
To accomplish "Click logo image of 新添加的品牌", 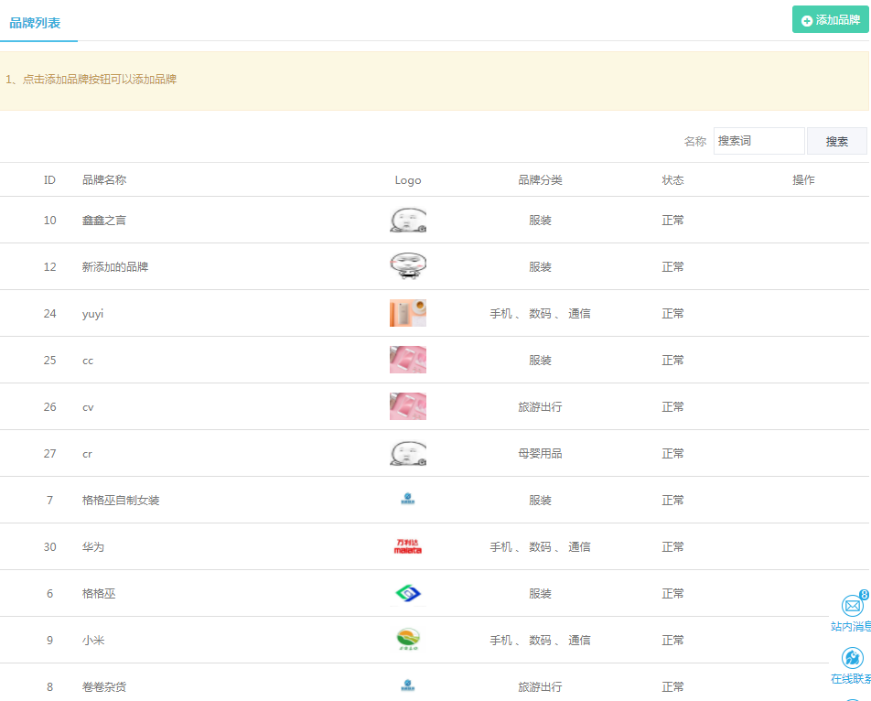I will [408, 266].
